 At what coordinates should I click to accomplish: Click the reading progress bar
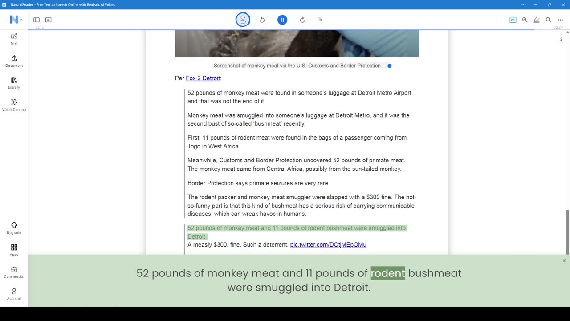pyautogui.click(x=299, y=30)
